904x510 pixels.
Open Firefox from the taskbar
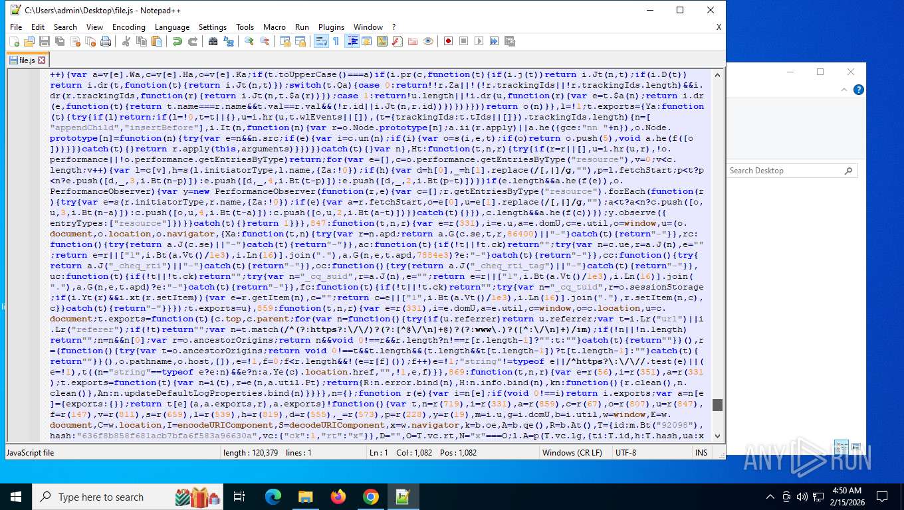pyautogui.click(x=338, y=497)
